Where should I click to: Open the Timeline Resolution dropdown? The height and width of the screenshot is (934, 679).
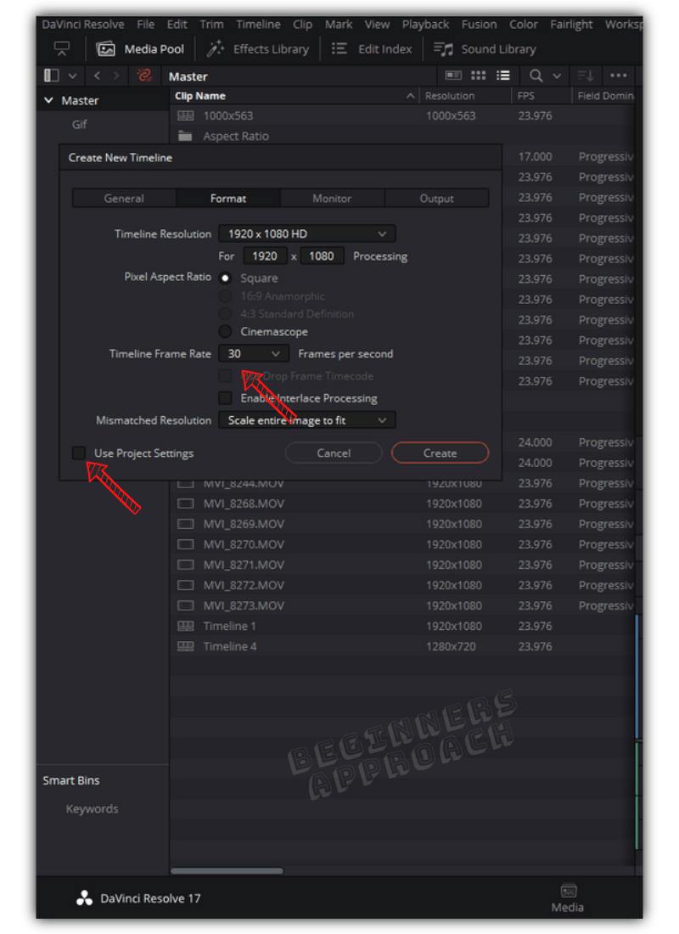(306, 234)
